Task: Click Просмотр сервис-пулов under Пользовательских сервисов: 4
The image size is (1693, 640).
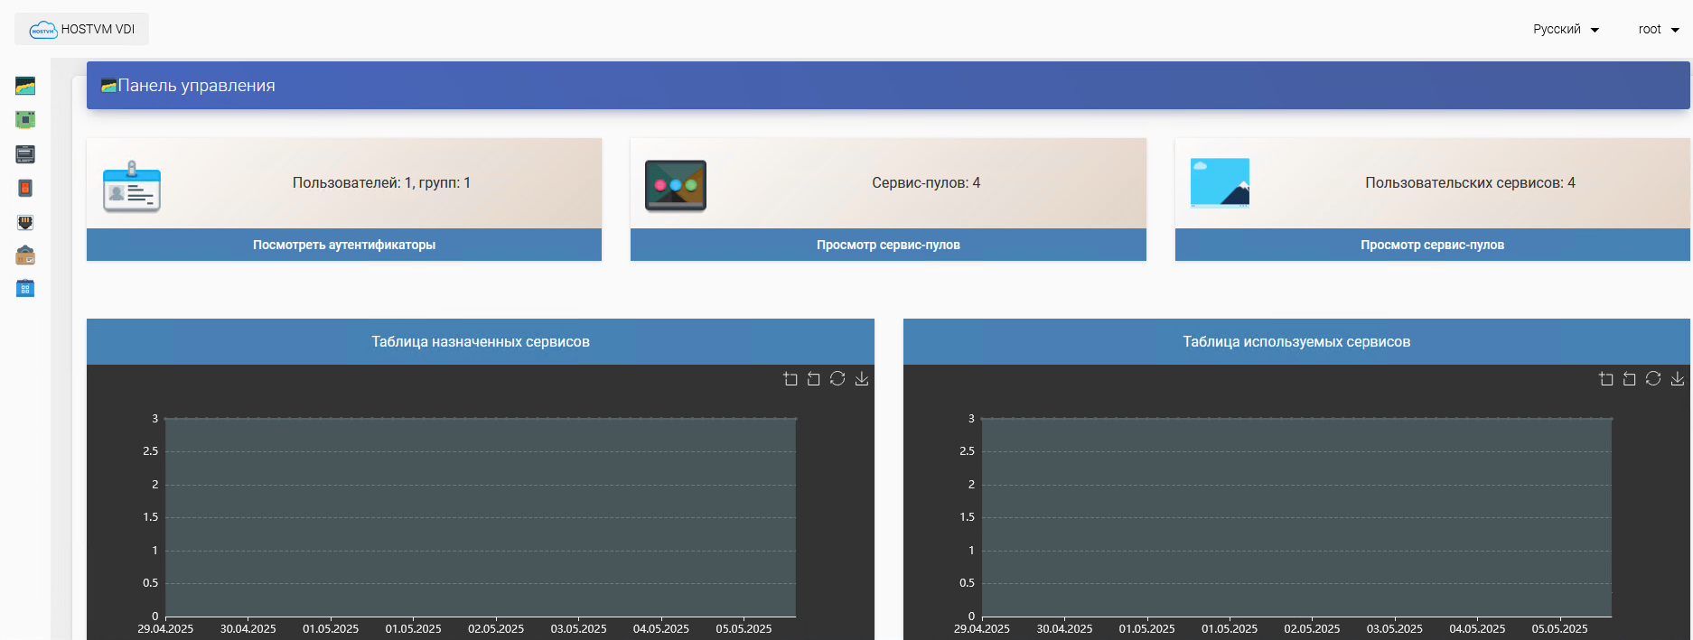Action: pos(1433,245)
